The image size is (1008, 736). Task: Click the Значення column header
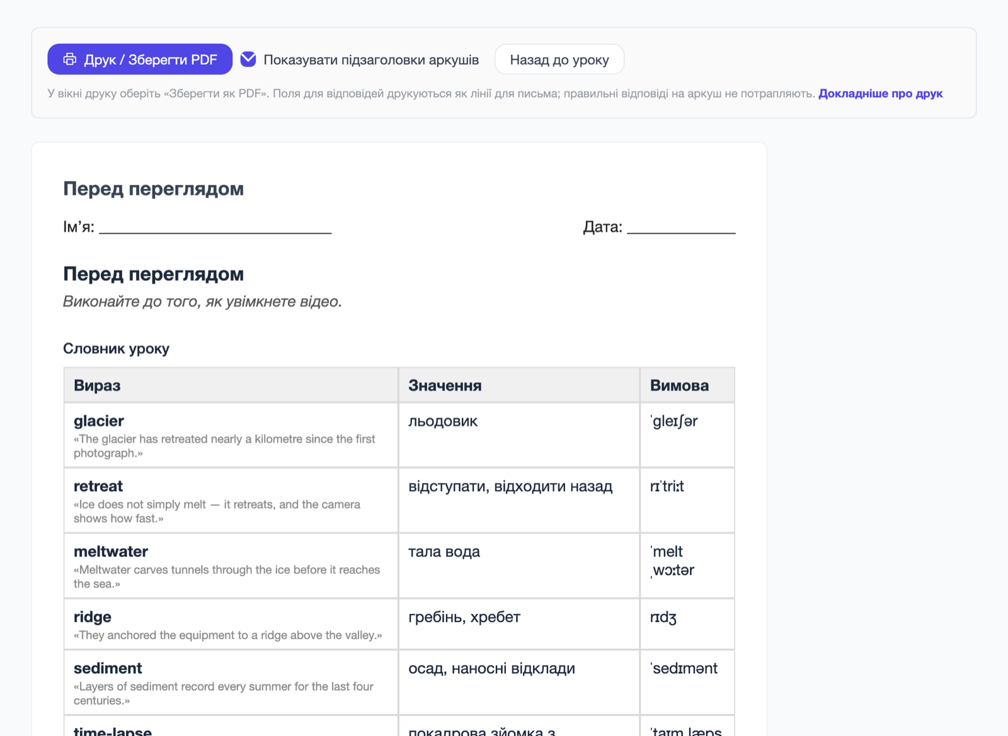[519, 385]
